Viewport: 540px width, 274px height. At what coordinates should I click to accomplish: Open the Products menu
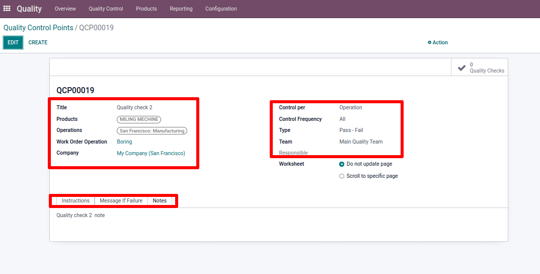146,9
